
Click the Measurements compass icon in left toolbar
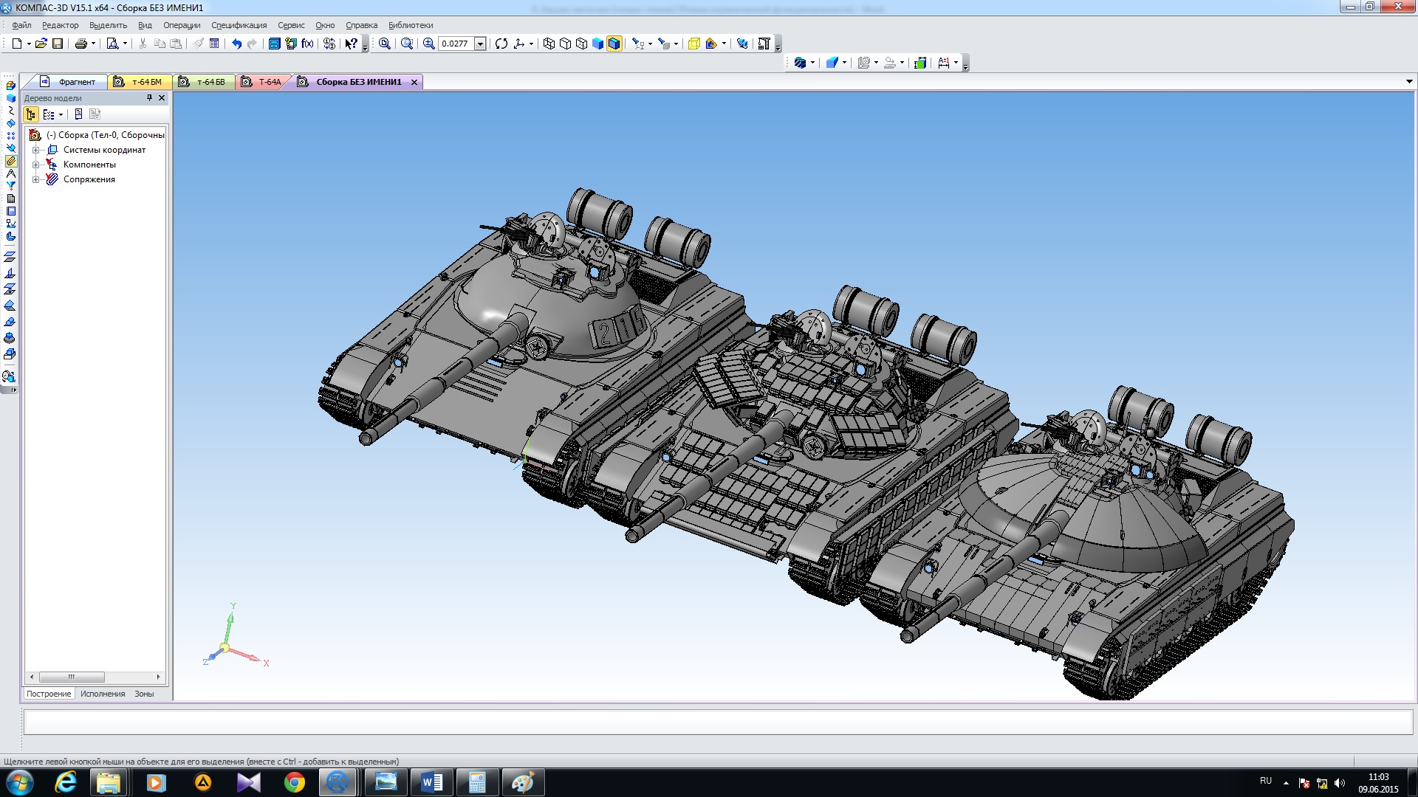pos(10,173)
